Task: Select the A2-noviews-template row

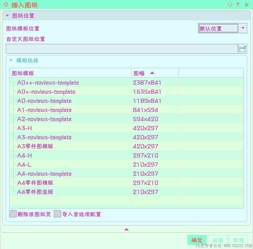Action: pyautogui.click(x=126, y=119)
